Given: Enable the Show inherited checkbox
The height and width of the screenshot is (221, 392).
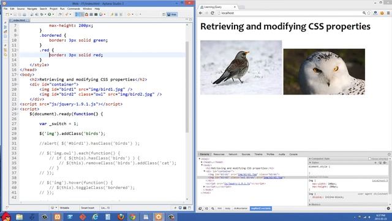Looking at the screenshot, I should [369, 159].
